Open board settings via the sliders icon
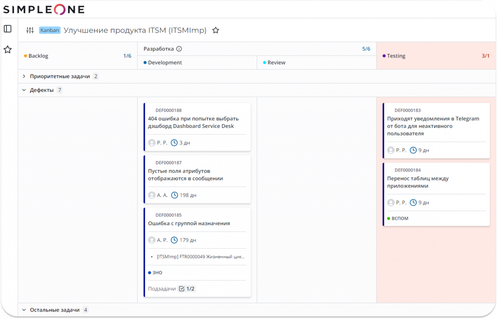Viewport: 497px width, 319px height. pos(30,30)
